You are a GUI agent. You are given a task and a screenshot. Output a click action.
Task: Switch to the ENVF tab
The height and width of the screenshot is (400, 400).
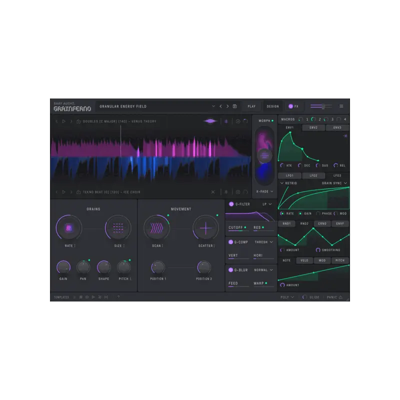(x=340, y=223)
